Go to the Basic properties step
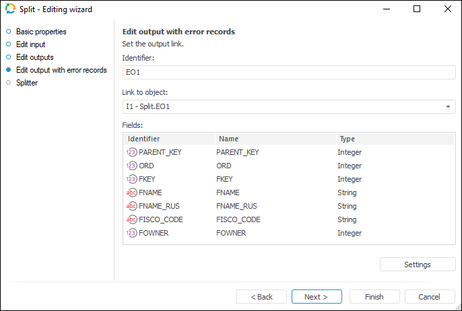This screenshot has width=462, height=311. (x=41, y=32)
